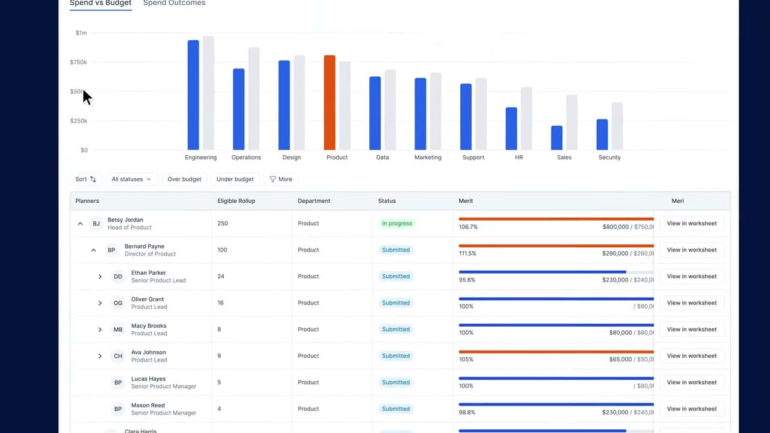Expand Oliver Grant row
Image resolution: width=770 pixels, height=433 pixels.
click(100, 303)
